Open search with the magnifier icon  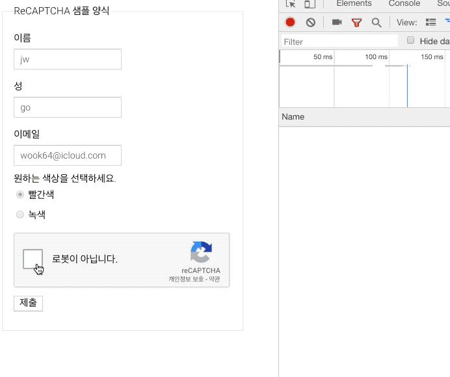pos(377,22)
